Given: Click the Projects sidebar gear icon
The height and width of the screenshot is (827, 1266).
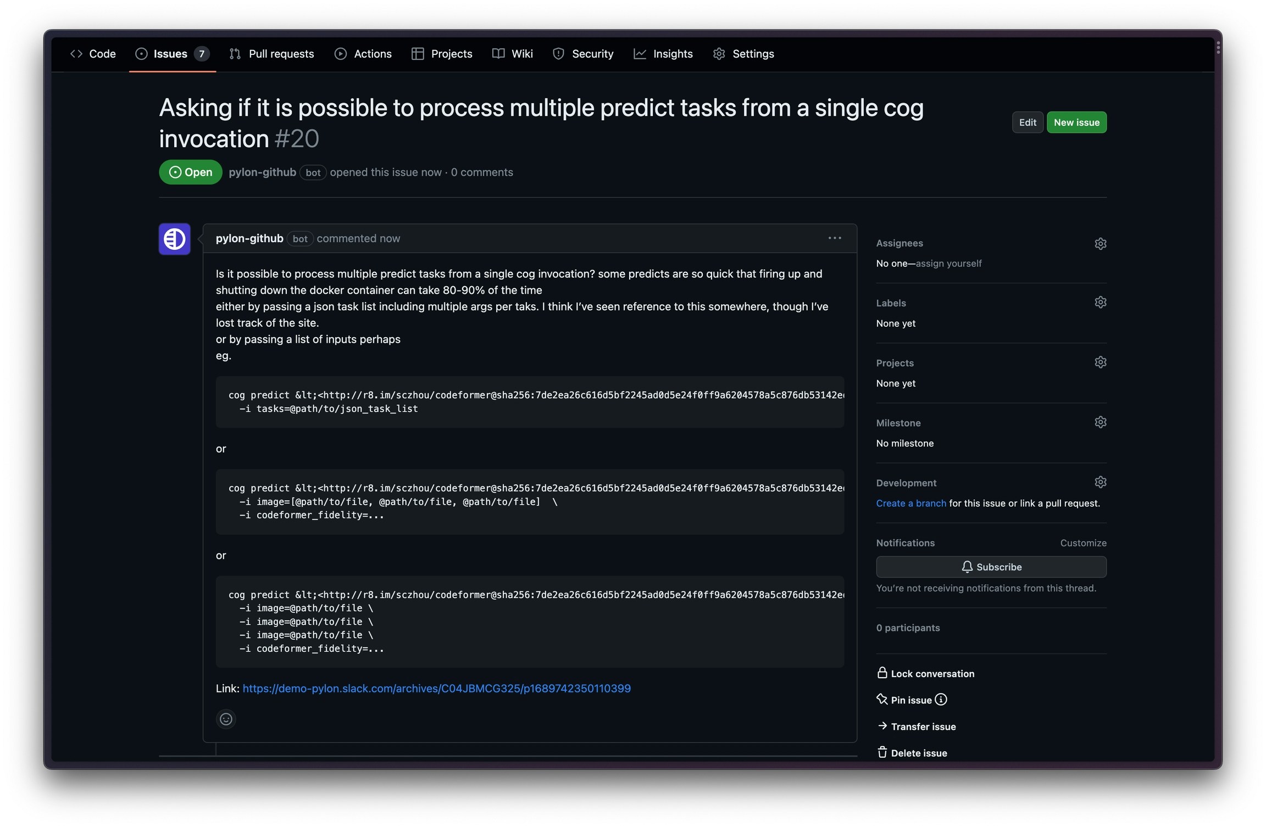Looking at the screenshot, I should coord(1100,362).
